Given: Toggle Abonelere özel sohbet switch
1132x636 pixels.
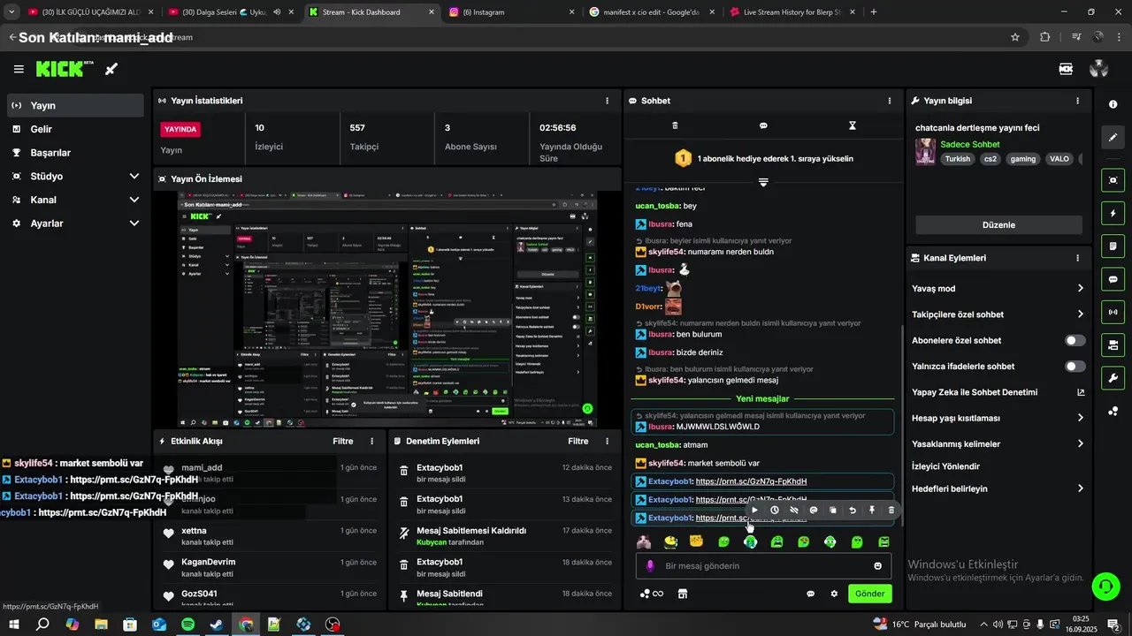Looking at the screenshot, I should (1075, 340).
